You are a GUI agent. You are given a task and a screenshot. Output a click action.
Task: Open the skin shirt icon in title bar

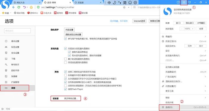point(190,2)
